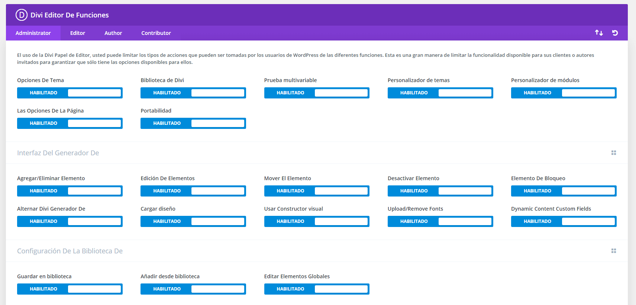
Task: Toggle Guardar en biblioteca switch
Action: (70, 289)
